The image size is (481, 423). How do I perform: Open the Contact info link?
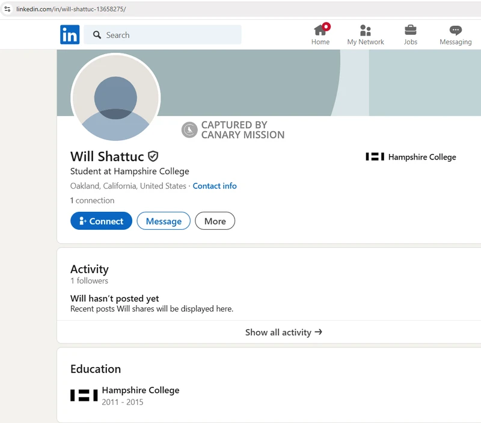[215, 186]
